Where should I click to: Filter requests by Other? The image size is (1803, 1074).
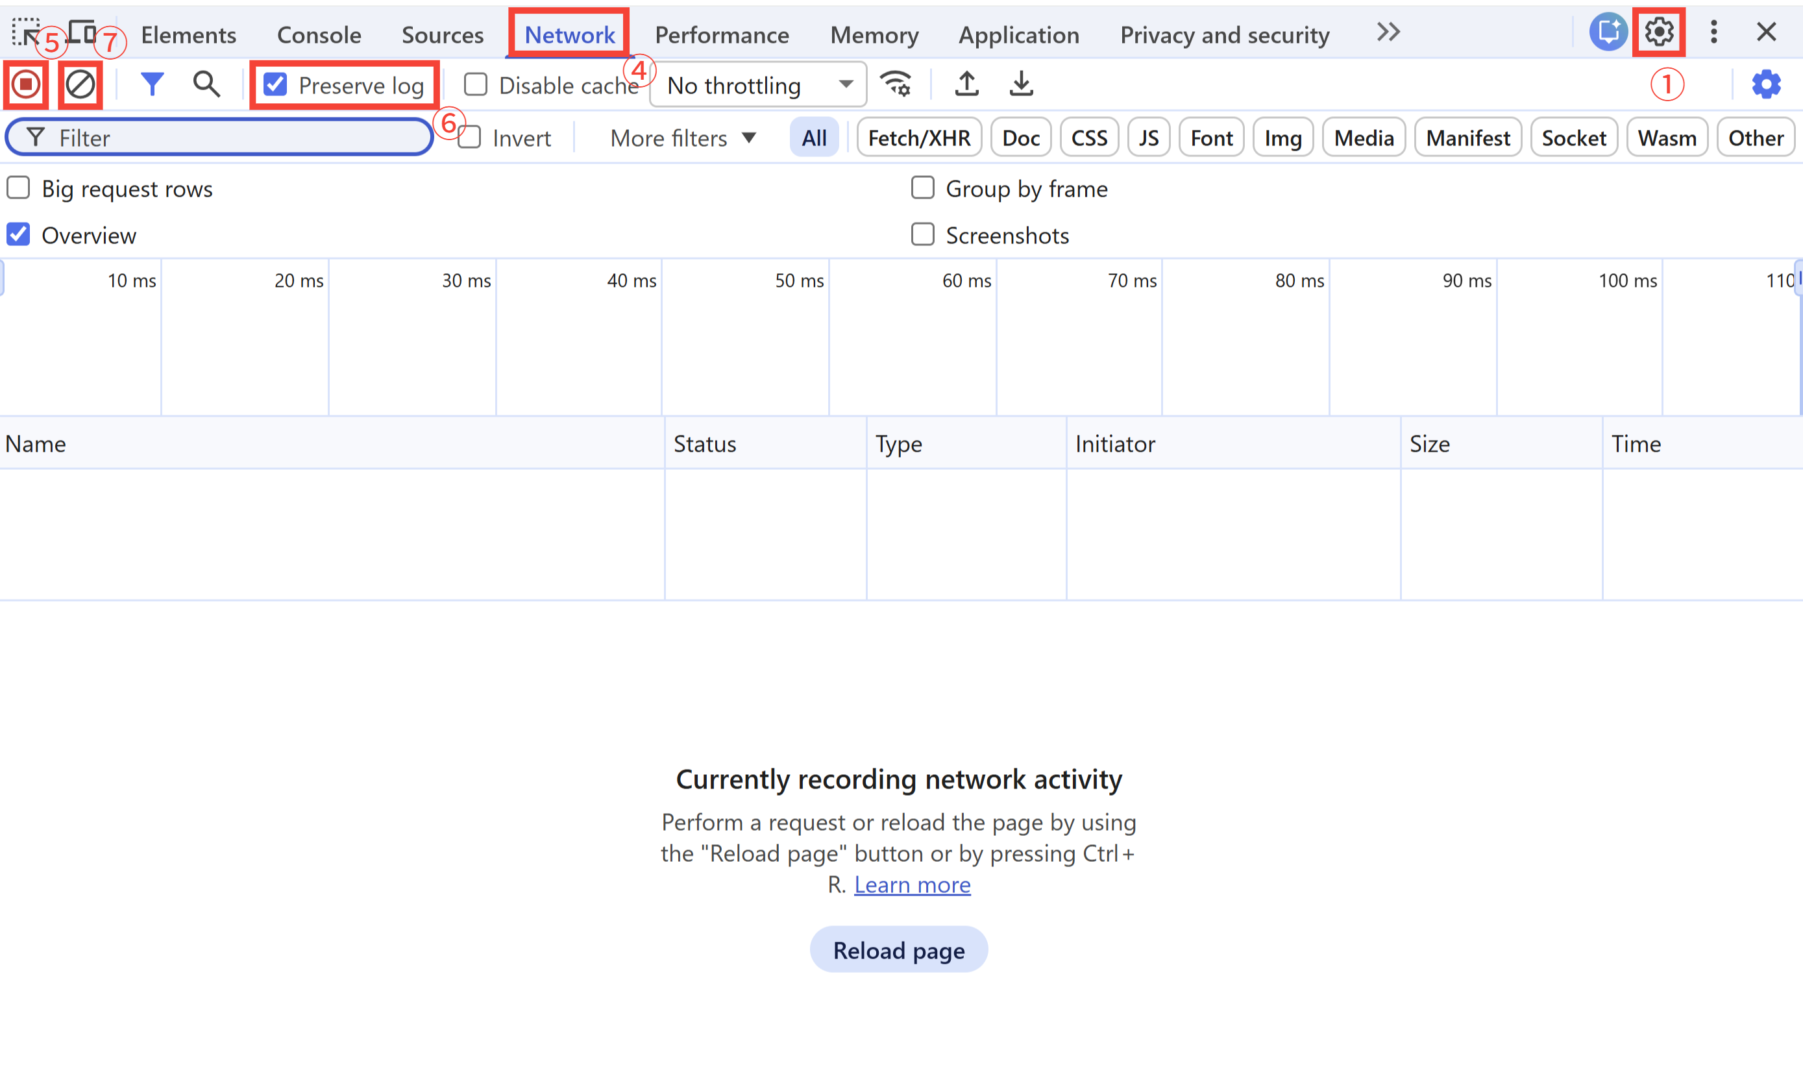click(x=1755, y=138)
